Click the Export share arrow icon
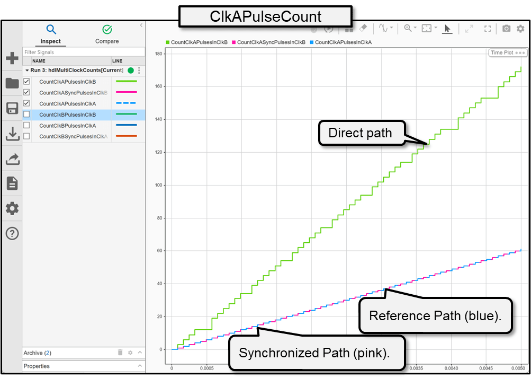Image resolution: width=531 pixels, height=378 pixels. click(12, 159)
